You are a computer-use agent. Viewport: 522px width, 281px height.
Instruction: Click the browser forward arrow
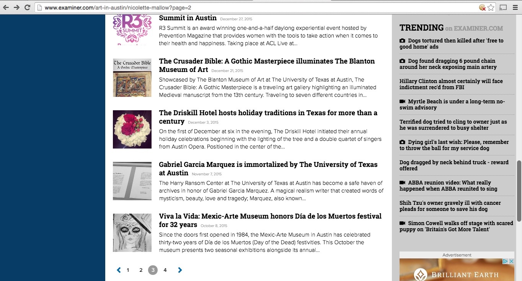pos(16,7)
